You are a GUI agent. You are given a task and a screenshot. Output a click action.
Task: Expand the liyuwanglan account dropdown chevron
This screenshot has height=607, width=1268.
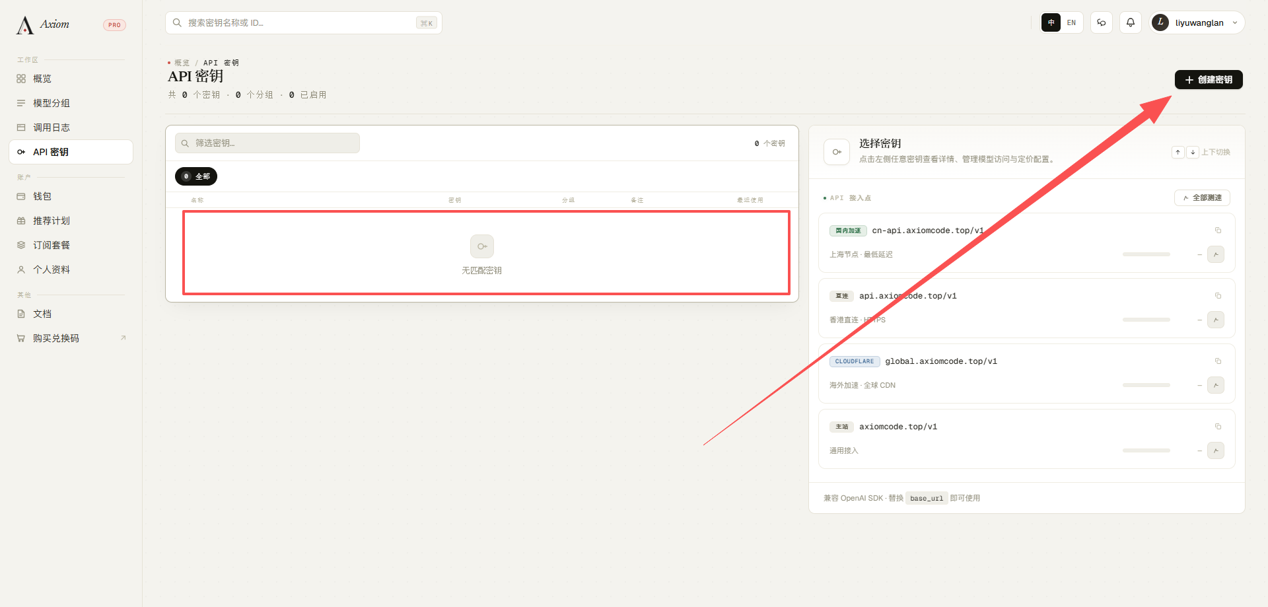pyautogui.click(x=1235, y=22)
